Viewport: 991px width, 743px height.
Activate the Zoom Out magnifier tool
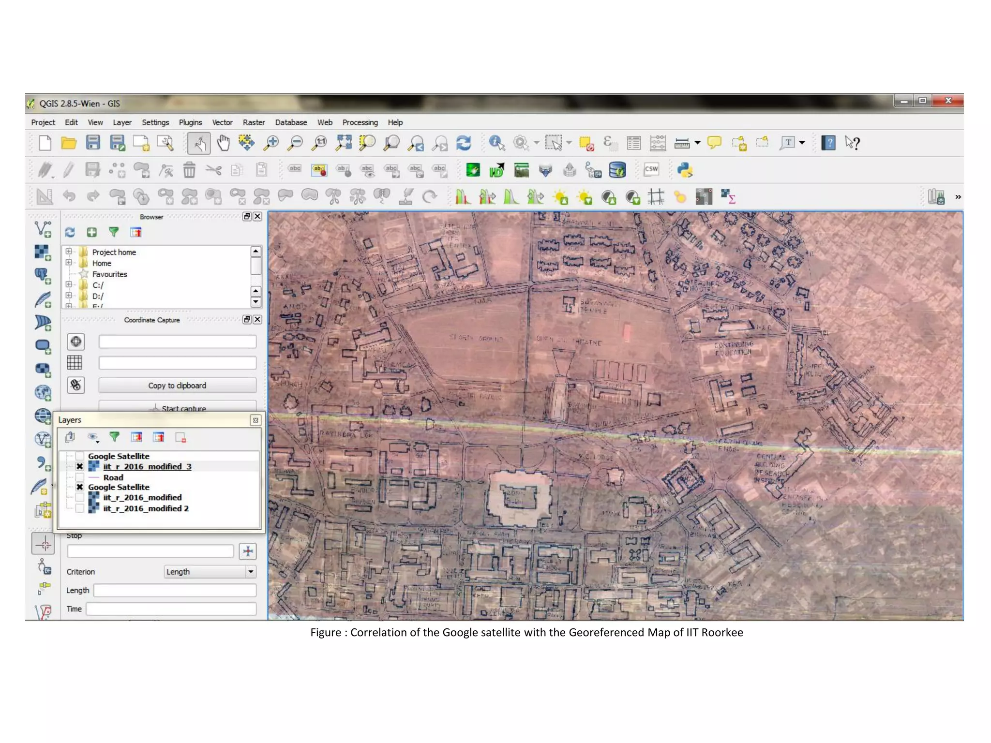point(295,143)
